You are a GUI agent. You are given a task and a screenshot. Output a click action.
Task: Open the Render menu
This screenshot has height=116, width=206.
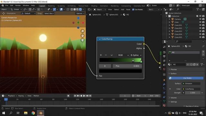[18, 5]
